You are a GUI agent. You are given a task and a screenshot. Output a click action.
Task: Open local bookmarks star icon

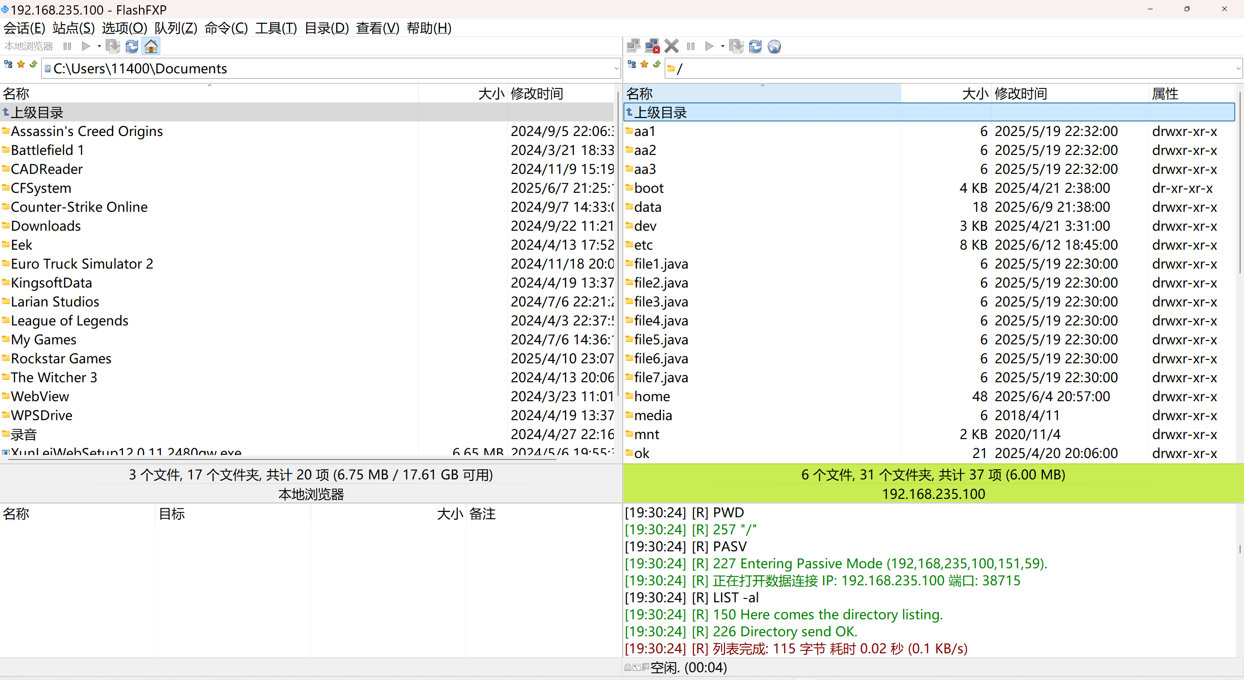point(21,64)
